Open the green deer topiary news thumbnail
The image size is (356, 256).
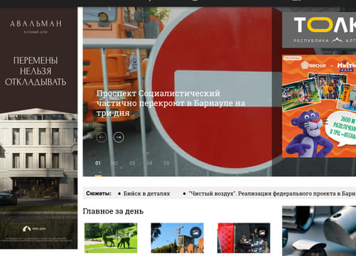[111, 238]
